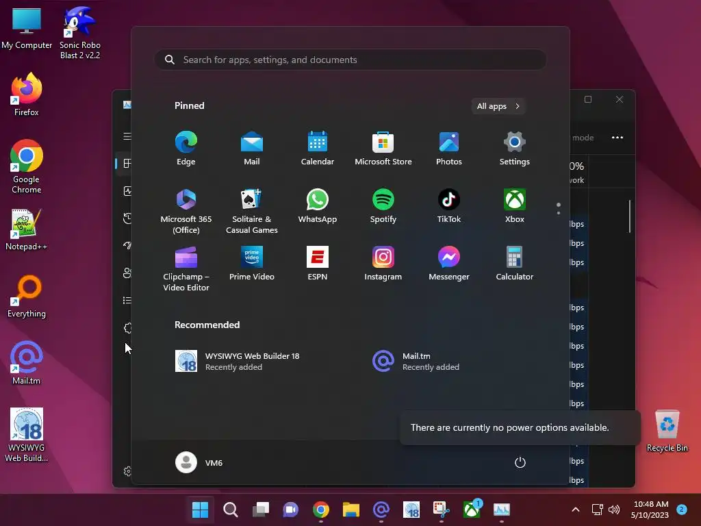Open File Explorer from taskbar

pyautogui.click(x=351, y=510)
